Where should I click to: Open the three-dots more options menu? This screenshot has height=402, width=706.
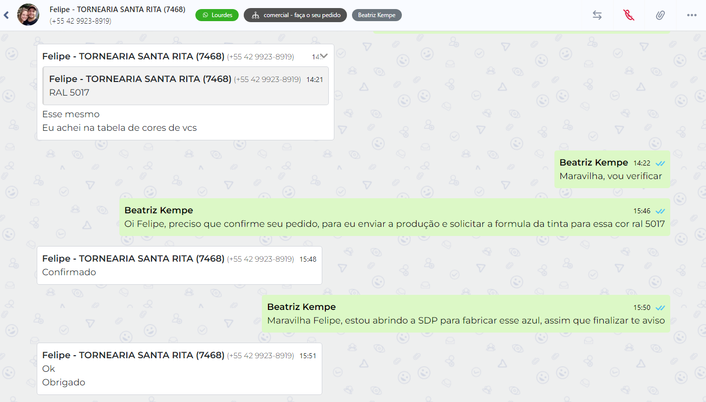691,15
